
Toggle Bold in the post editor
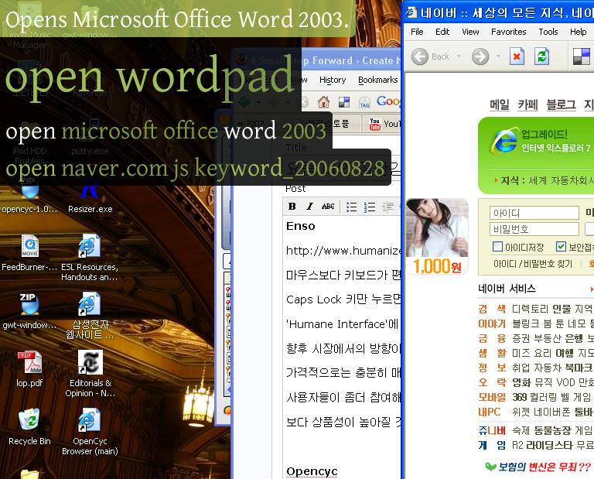292,206
